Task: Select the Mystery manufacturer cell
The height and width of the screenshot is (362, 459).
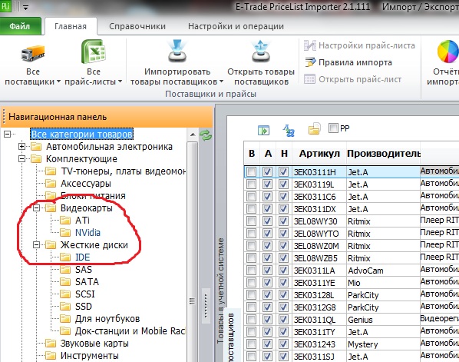Action: pos(383,344)
